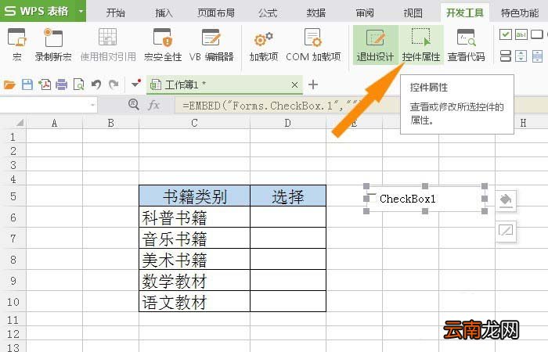548x352 pixels.
Task: Switch to the 开始 ribbon tab
Action: click(x=116, y=13)
